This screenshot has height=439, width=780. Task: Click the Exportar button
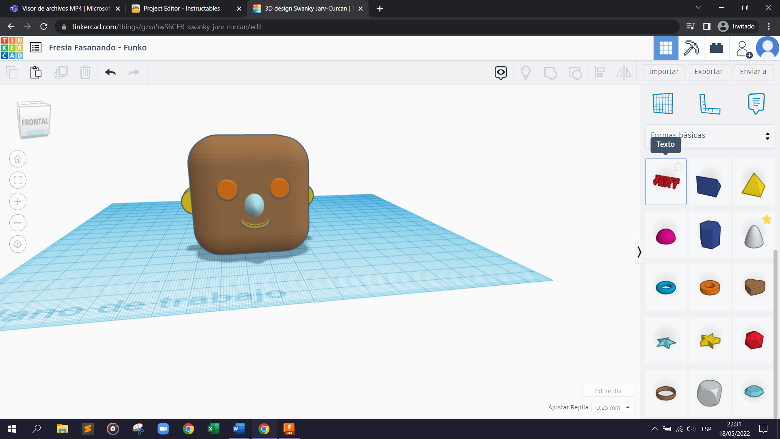(x=708, y=72)
